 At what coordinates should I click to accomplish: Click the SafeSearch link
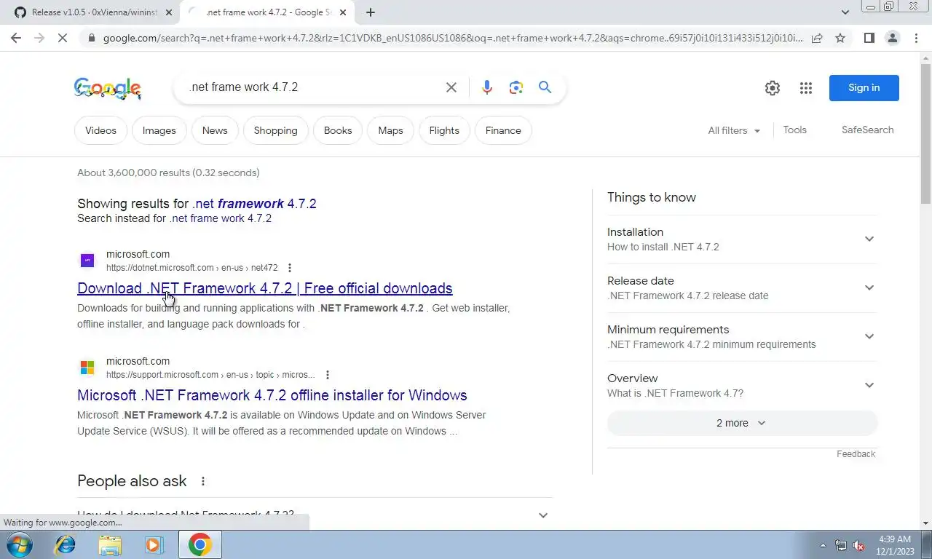pos(867,130)
